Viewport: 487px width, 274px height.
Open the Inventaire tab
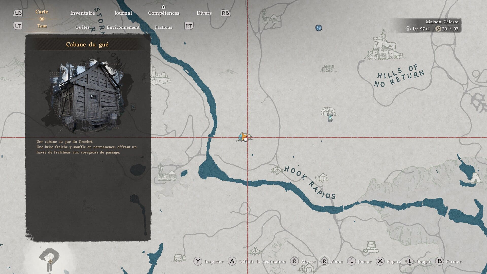click(82, 13)
